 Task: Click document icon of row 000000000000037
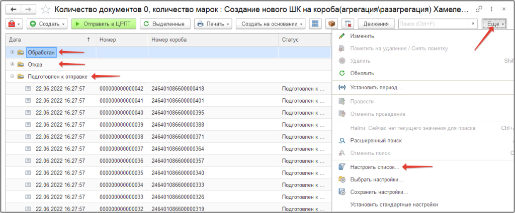pos(28,149)
